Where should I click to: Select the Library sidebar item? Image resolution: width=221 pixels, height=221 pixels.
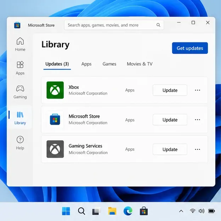[x=20, y=118]
